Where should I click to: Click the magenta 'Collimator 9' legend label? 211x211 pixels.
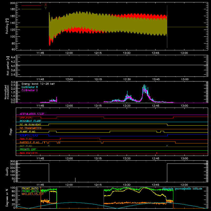[x=30, y=90]
